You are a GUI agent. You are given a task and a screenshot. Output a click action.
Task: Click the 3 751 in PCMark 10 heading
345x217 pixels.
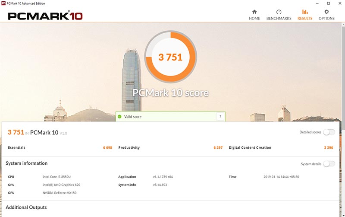[38, 132]
